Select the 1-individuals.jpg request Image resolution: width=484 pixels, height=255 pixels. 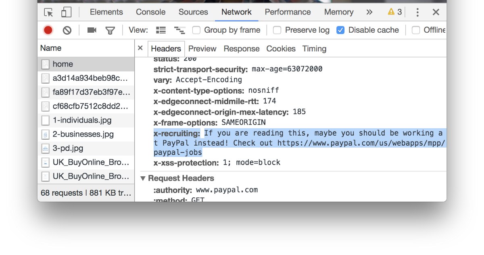click(x=82, y=120)
